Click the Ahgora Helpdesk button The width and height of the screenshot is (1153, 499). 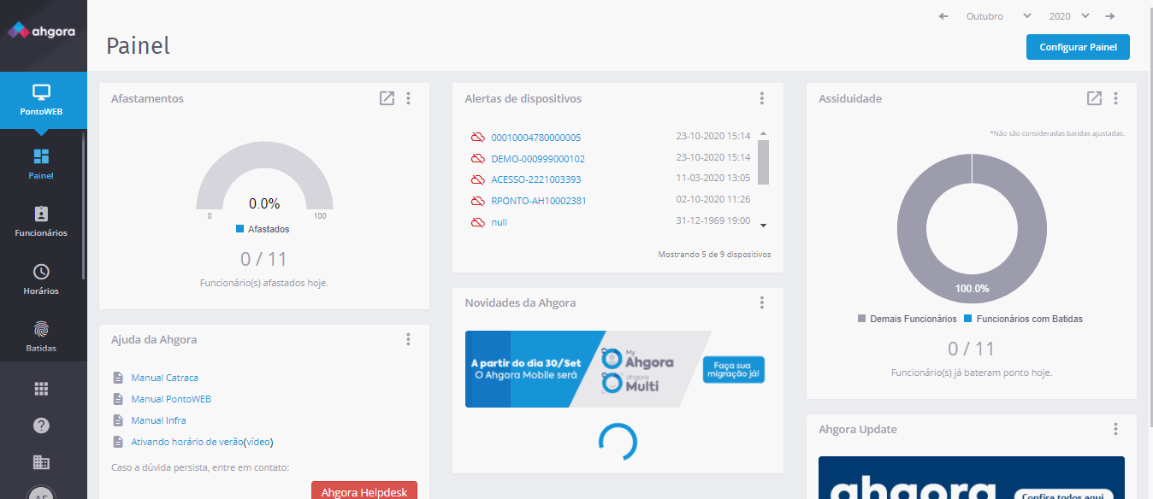364,490
